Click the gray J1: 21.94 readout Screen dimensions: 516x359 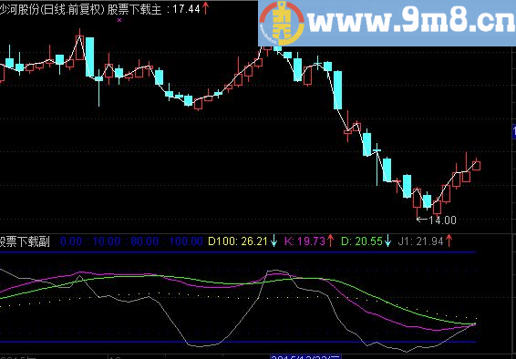(421, 242)
